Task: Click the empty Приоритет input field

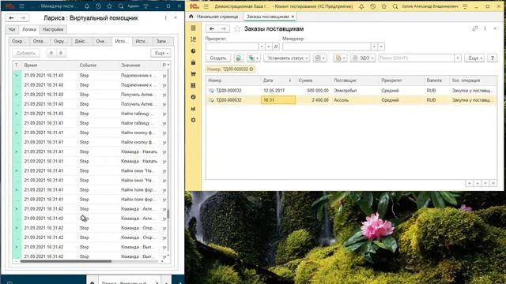Action: click(232, 47)
